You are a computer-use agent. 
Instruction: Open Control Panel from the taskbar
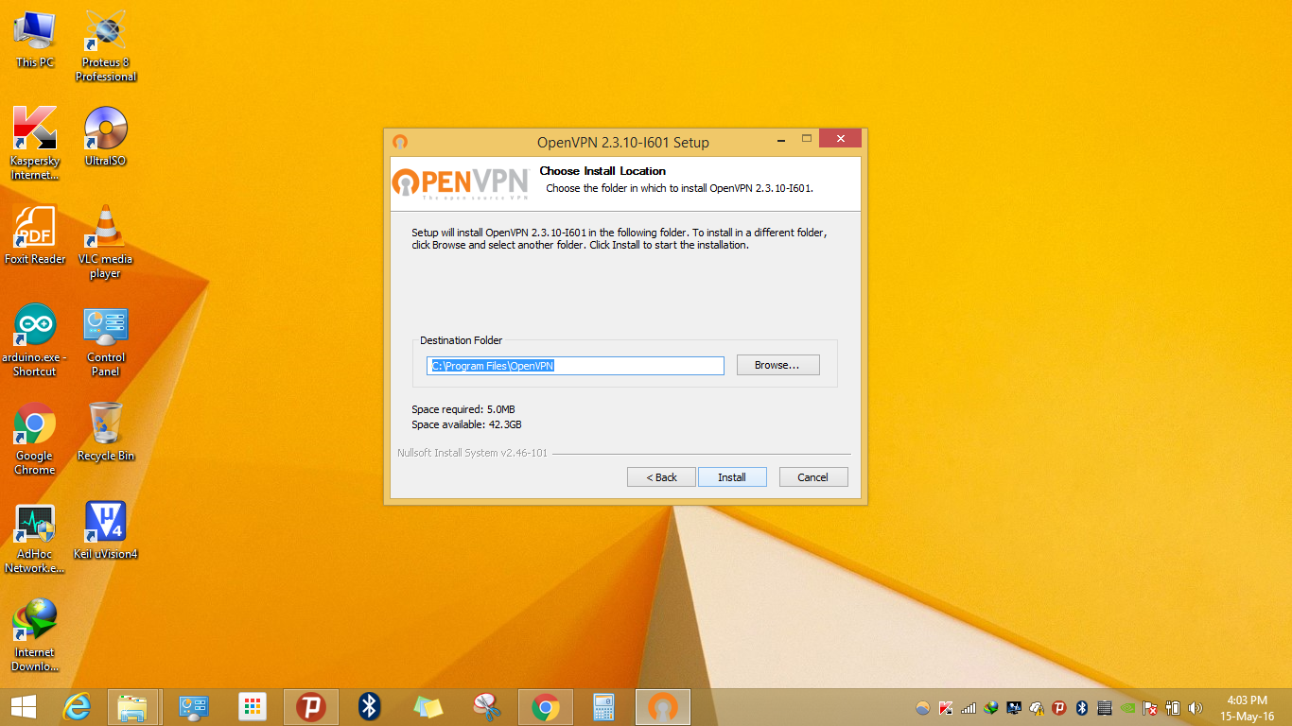pos(193,707)
